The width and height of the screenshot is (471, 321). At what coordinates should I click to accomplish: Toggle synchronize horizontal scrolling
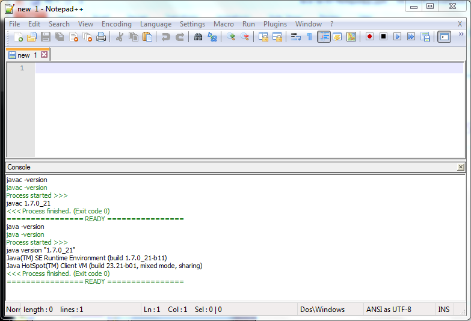(x=277, y=37)
